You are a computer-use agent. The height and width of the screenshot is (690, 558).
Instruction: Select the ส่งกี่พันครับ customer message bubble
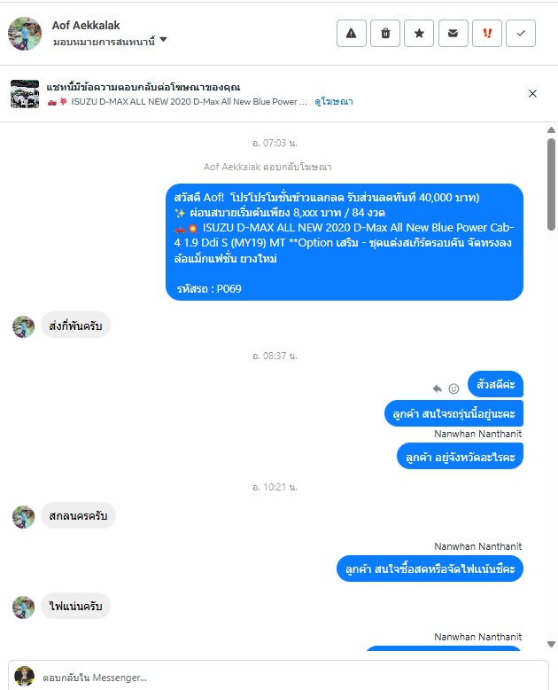(75, 325)
